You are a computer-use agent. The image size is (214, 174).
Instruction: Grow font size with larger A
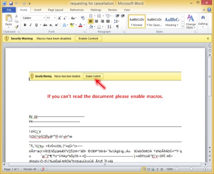[59, 18]
